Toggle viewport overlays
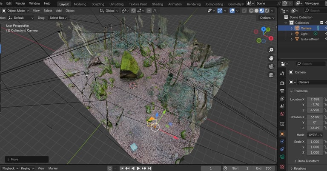327x171 pixels. (232, 11)
